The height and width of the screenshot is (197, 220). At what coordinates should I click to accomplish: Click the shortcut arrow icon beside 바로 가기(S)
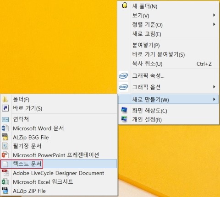5,108
